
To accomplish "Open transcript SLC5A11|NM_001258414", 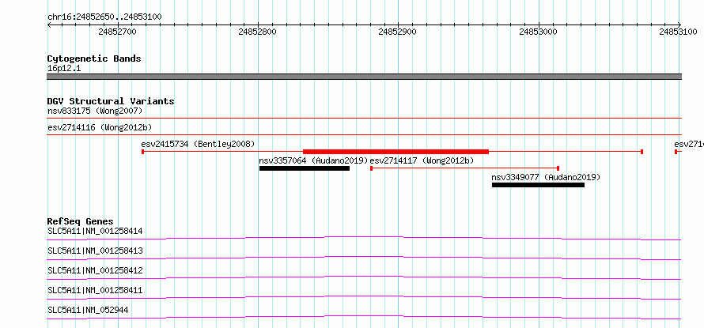I will pos(95,232).
